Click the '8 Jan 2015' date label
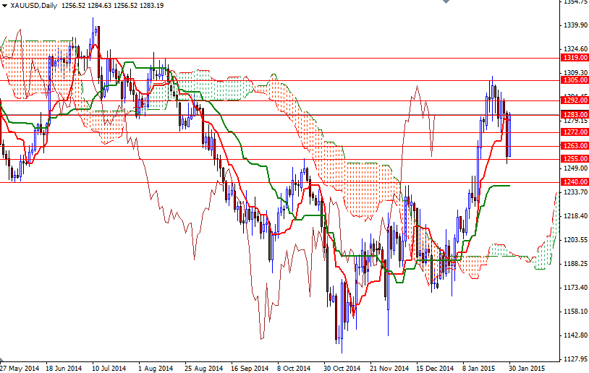 tap(479, 368)
